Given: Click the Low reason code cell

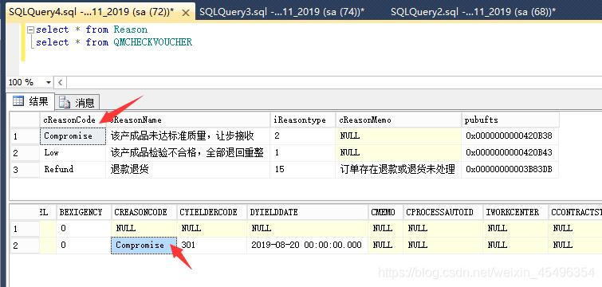Looking at the screenshot, I should pyautogui.click(x=73, y=153).
